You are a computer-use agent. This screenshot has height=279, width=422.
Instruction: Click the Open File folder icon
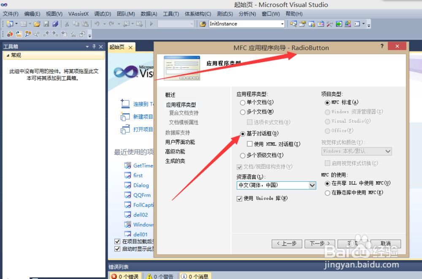pos(37,24)
